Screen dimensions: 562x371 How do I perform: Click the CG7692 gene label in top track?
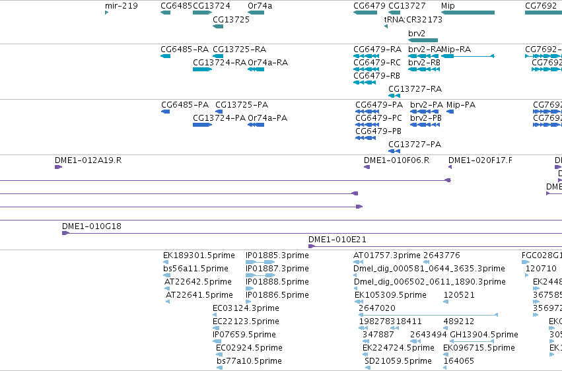pos(541,6)
